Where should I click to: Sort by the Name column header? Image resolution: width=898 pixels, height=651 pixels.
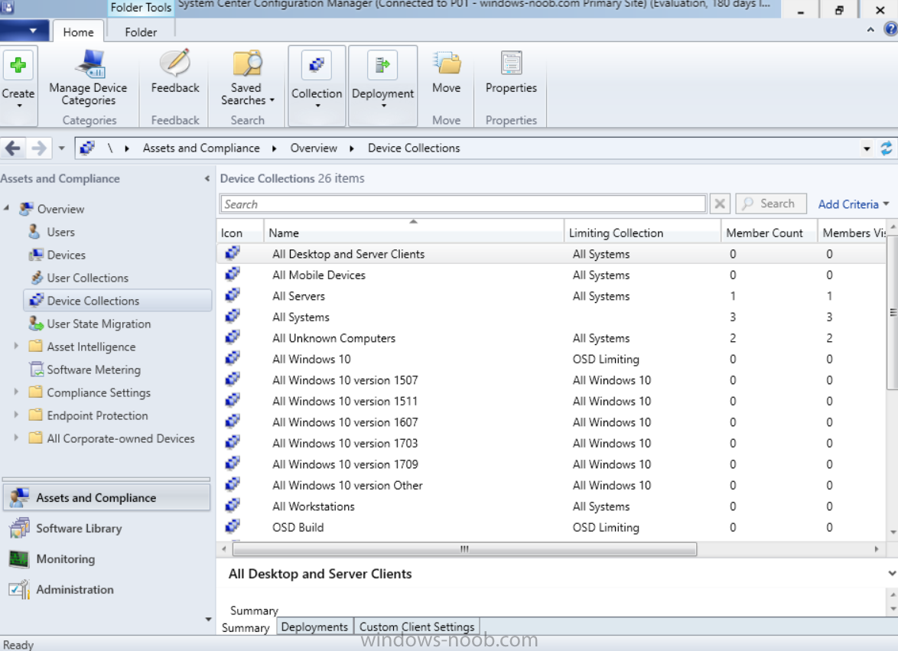[x=414, y=233]
